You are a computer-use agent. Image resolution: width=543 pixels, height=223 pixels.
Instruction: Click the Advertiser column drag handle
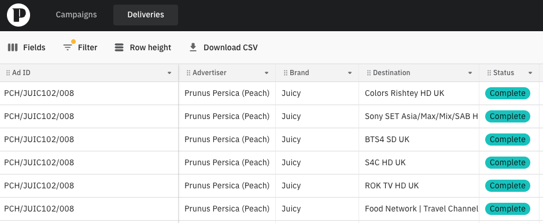coord(189,73)
